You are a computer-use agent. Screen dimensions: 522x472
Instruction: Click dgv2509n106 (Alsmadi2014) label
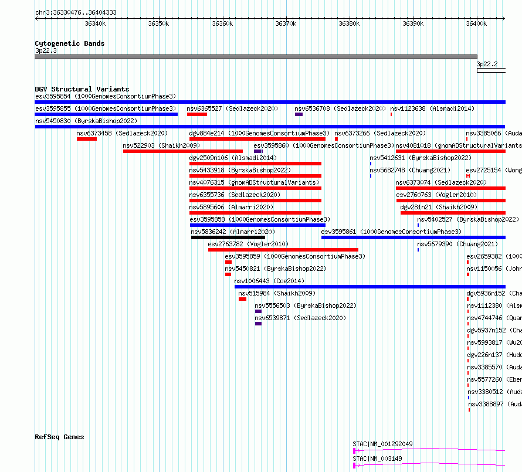pyautogui.click(x=233, y=158)
